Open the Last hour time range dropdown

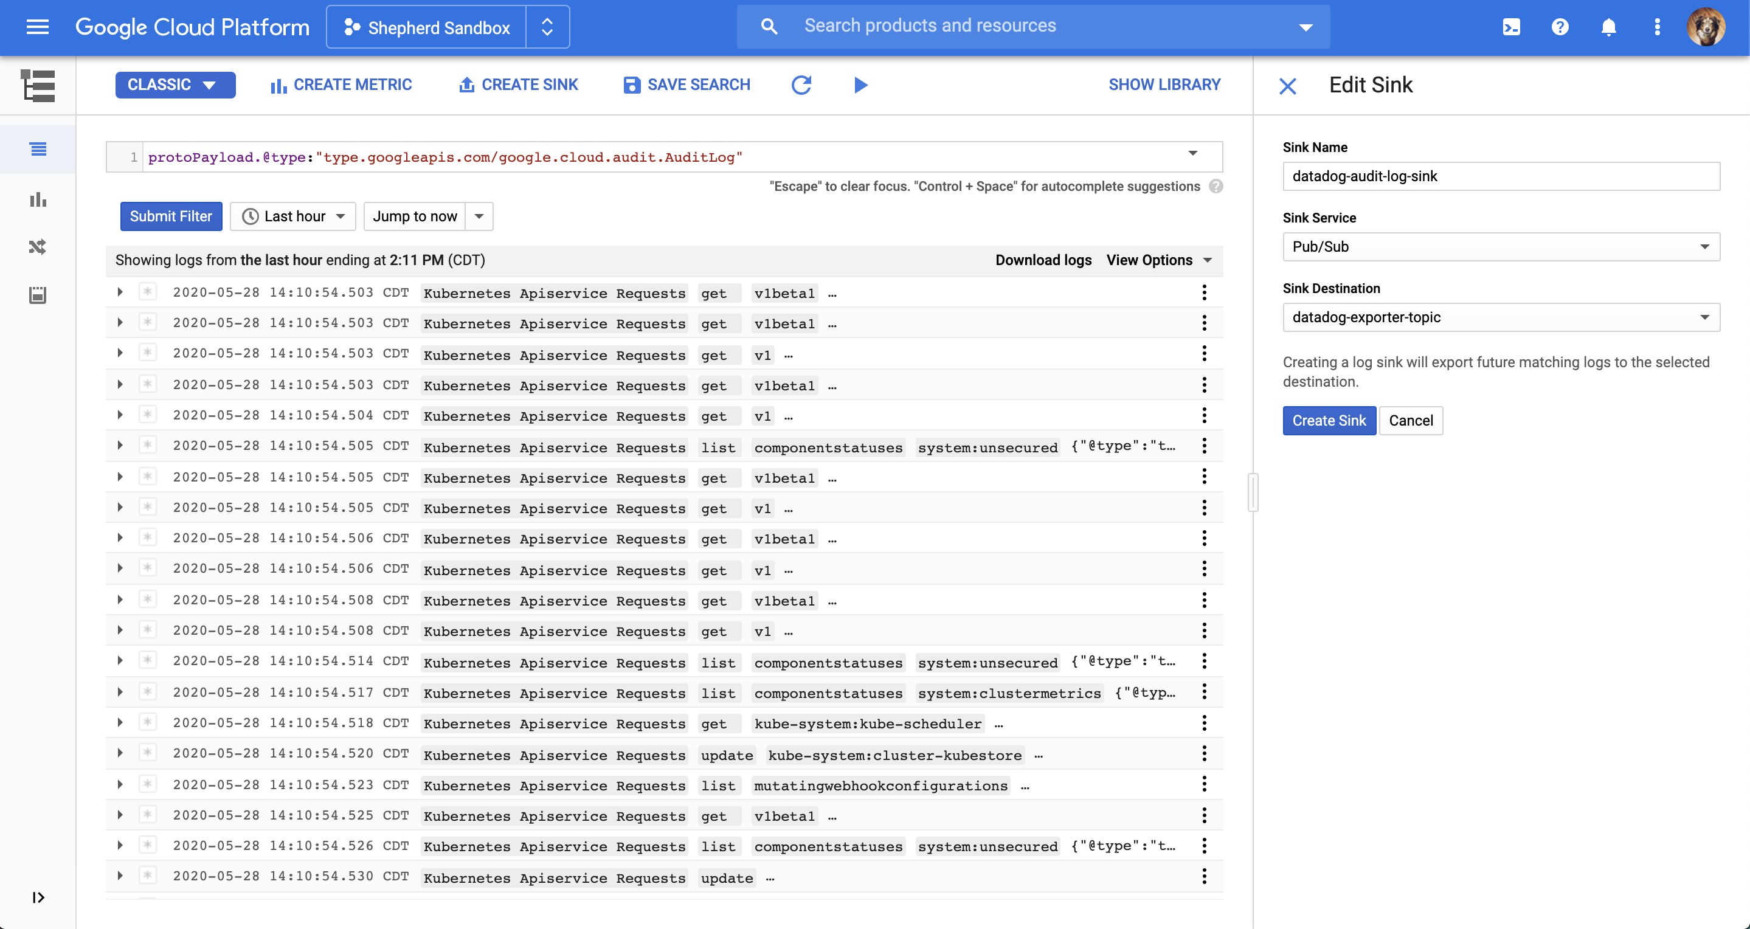click(293, 216)
